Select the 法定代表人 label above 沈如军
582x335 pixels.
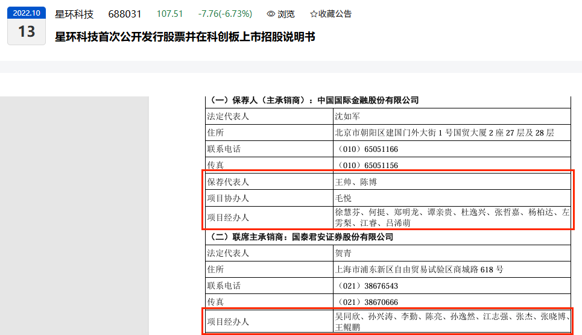pyautogui.click(x=228, y=116)
